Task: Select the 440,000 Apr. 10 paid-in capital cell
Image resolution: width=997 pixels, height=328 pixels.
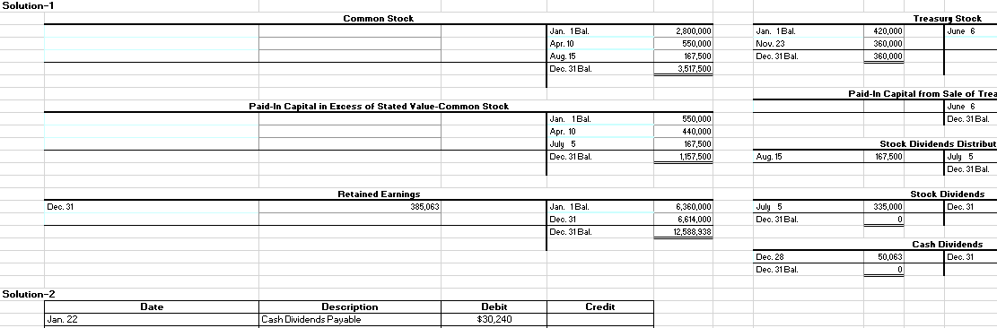Action: (684, 132)
